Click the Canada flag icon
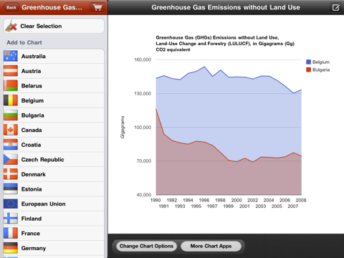This screenshot has width=344, height=258. (x=11, y=130)
